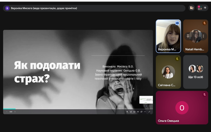This screenshot has width=211, height=132.
Task: Click Ольга Овецька's participant tile
Action: [182, 107]
